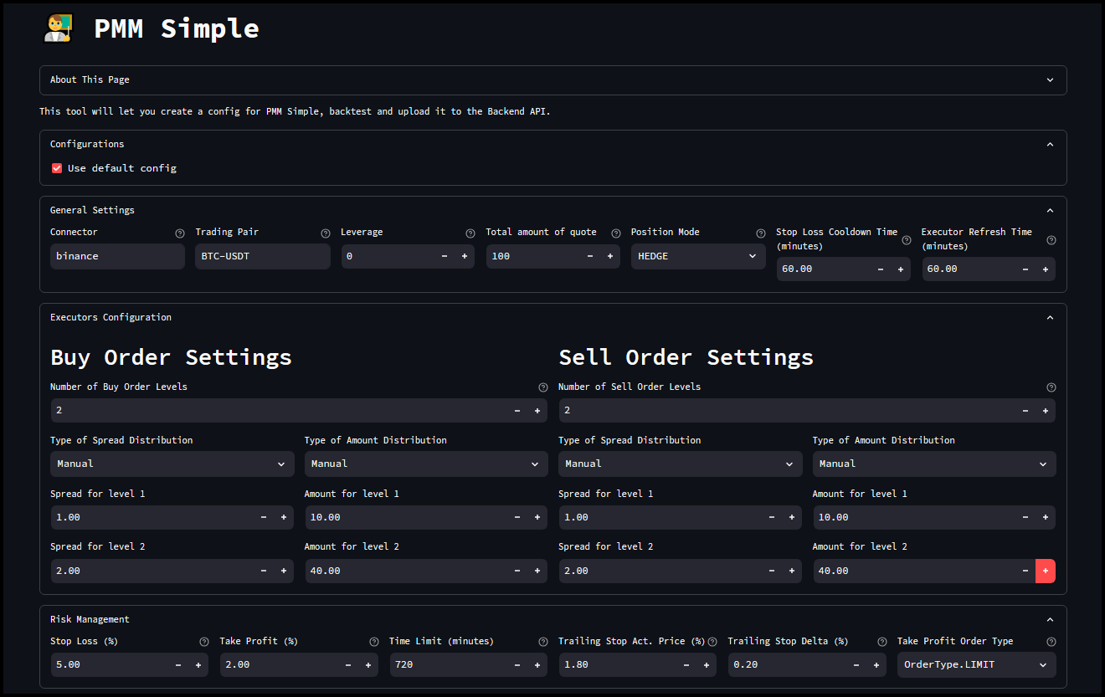Open the Take Profit Order Type dropdown
This screenshot has height=697, width=1105.
point(976,664)
